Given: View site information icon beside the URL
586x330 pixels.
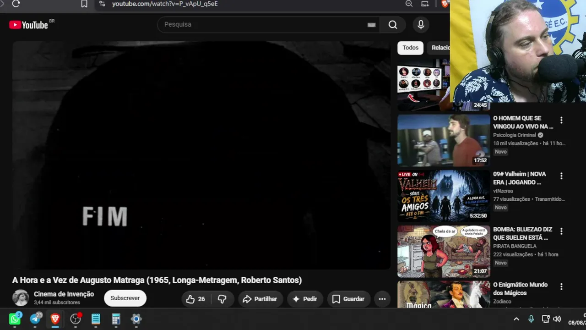Looking at the screenshot, I should point(102,4).
